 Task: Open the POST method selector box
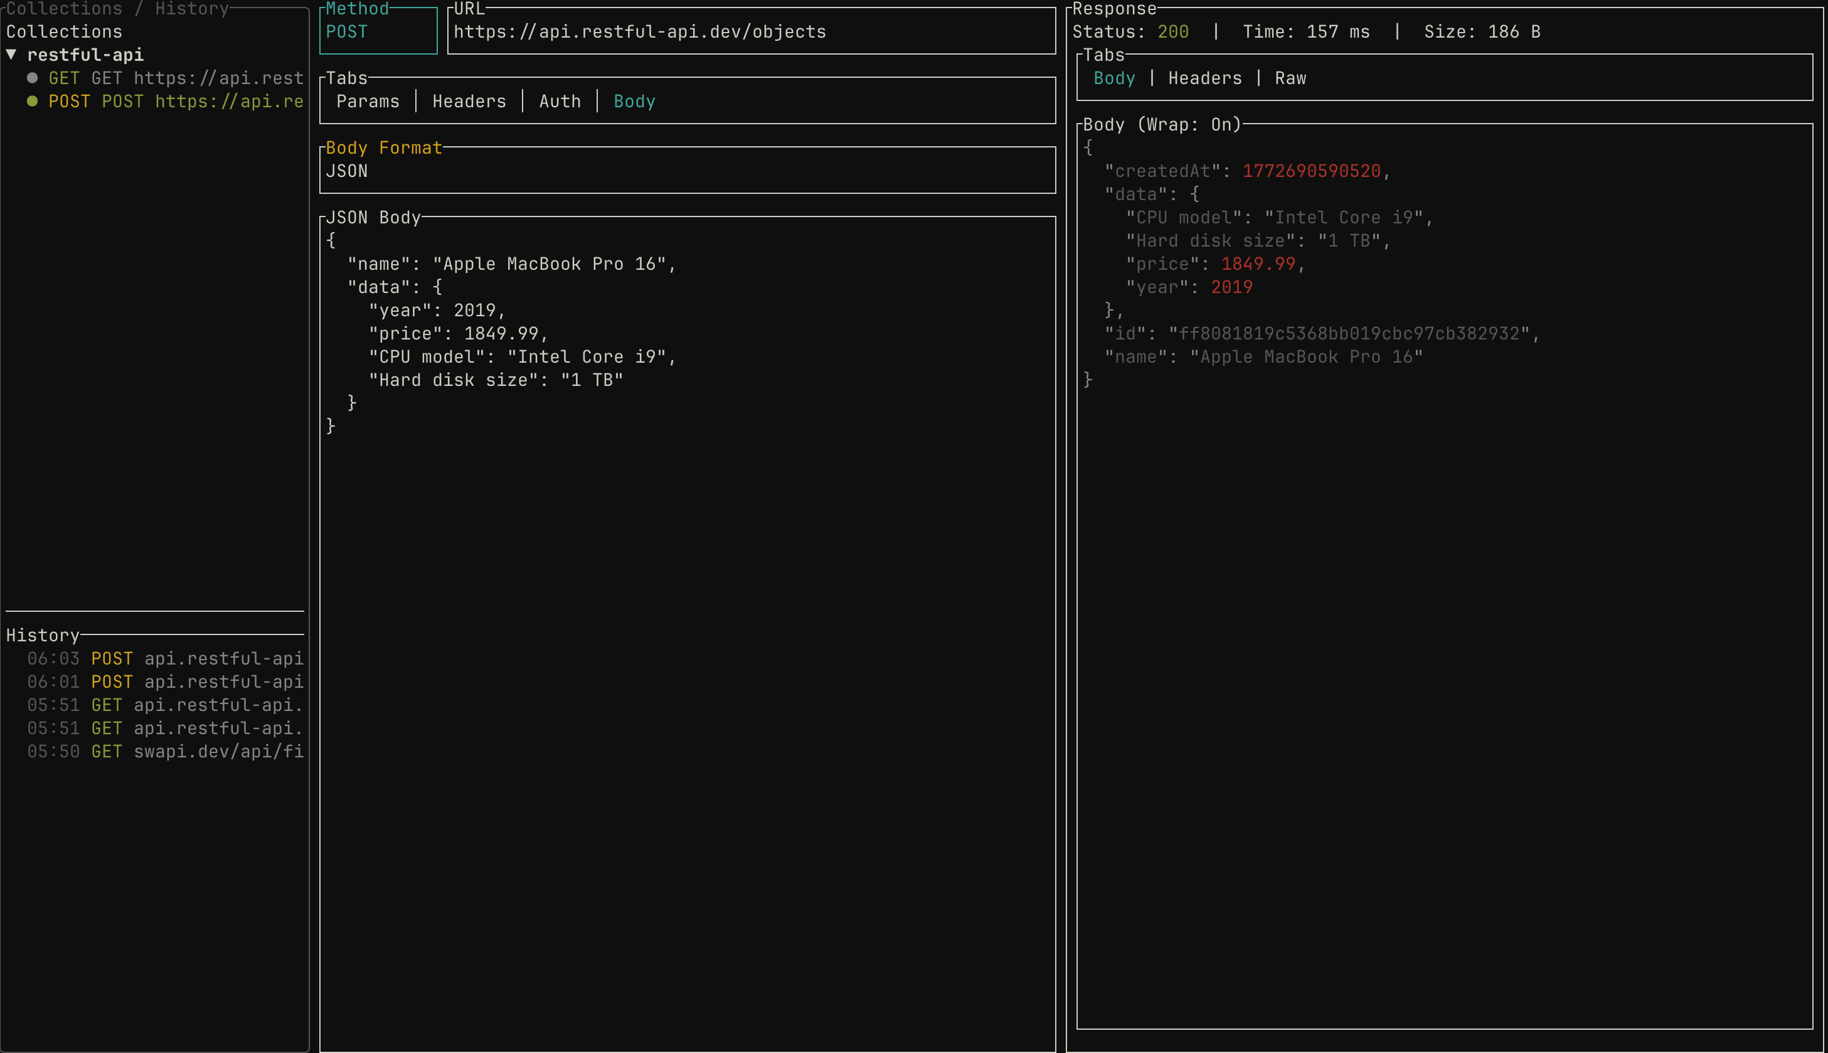click(x=377, y=32)
